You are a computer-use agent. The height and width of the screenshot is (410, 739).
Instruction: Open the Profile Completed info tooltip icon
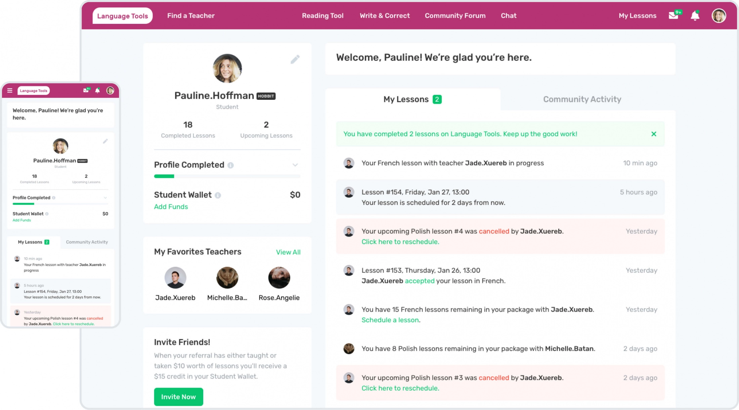click(x=231, y=165)
